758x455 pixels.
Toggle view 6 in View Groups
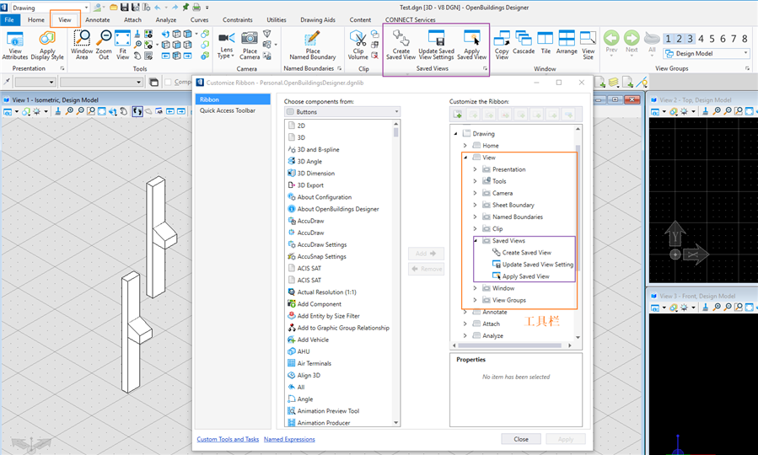click(723, 39)
